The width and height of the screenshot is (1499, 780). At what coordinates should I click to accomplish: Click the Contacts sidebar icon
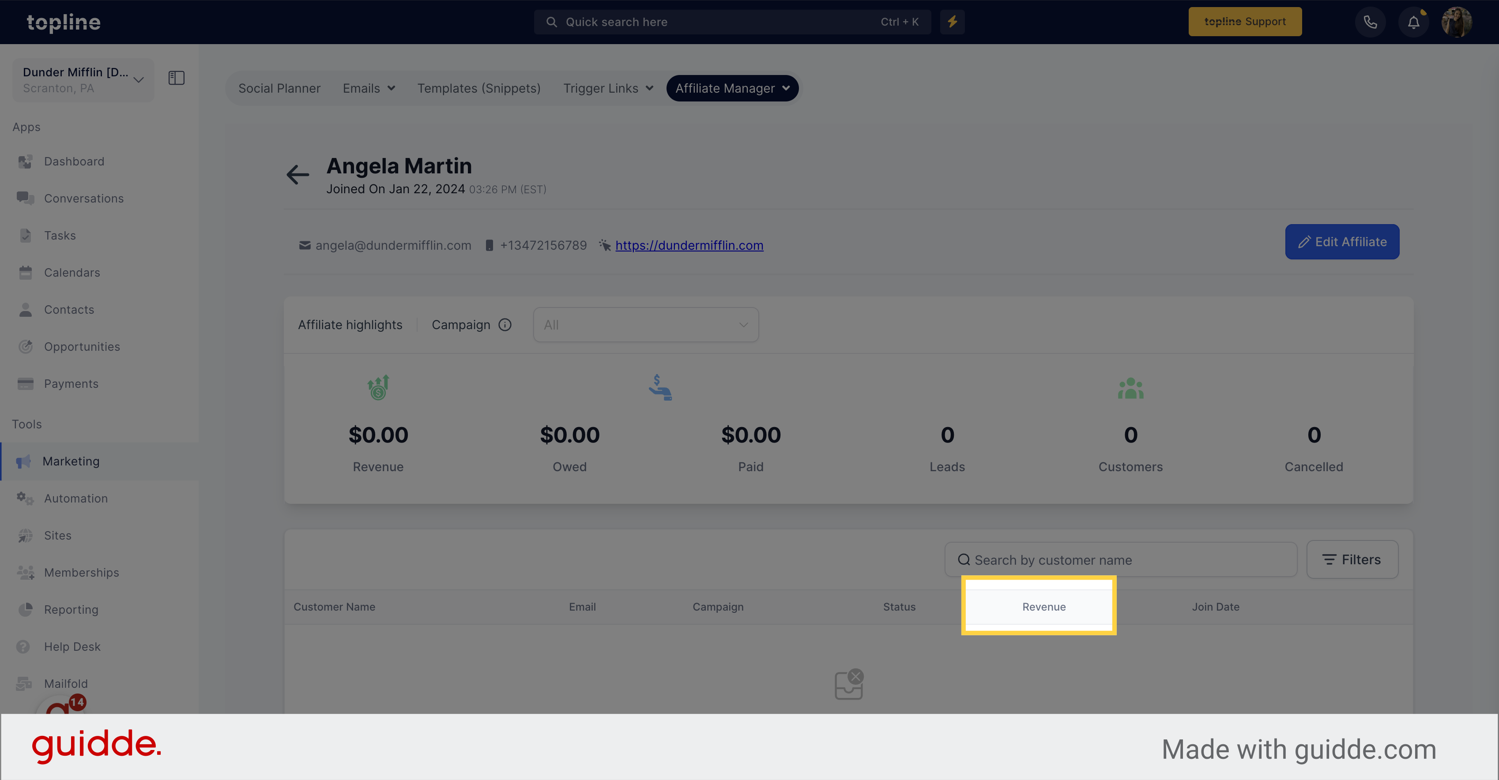[25, 309]
